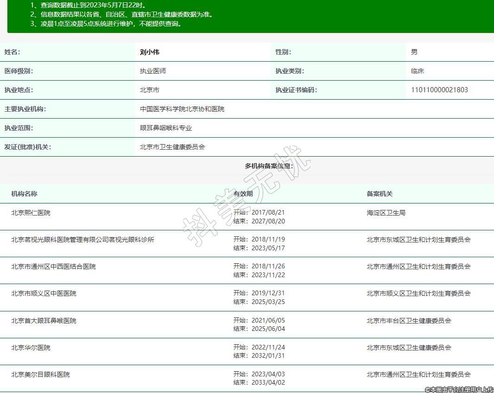Image resolution: width=494 pixels, height=393 pixels.
Task: Click 北京市顺义区中医医院 in the list
Action: (x=44, y=293)
